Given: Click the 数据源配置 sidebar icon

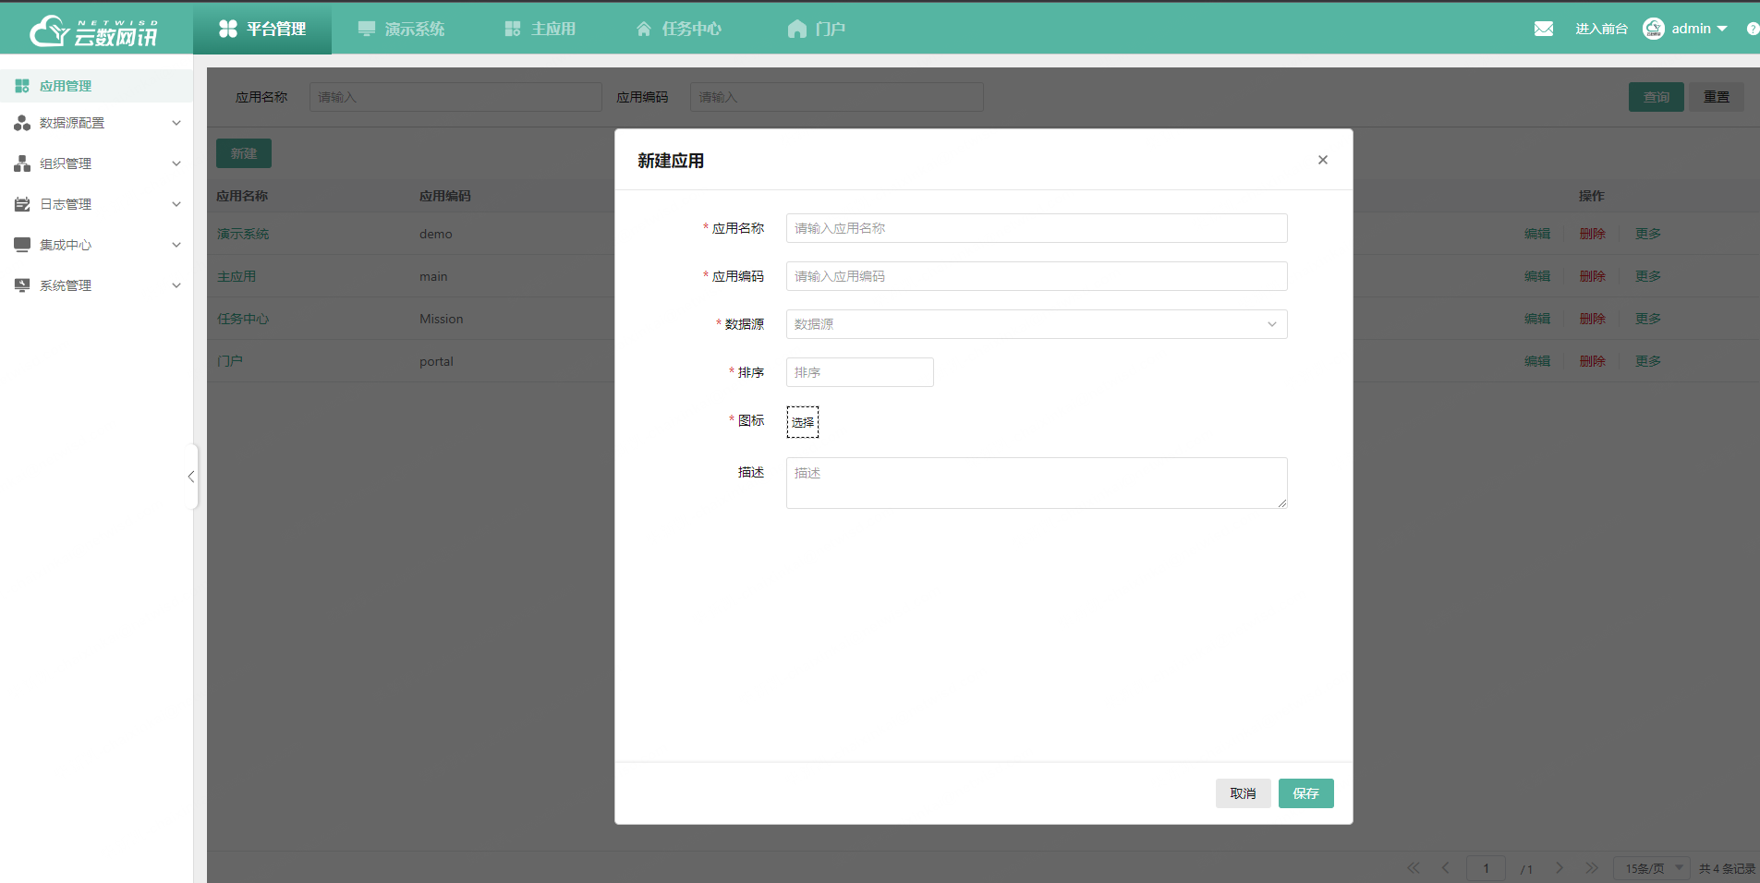Looking at the screenshot, I should [22, 123].
